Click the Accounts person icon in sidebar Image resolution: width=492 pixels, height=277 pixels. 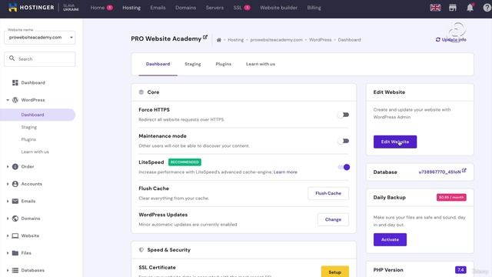(15, 184)
